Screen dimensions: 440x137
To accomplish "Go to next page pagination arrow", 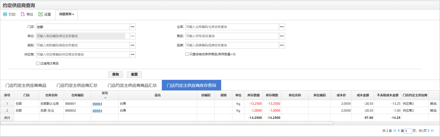I will 429,131.
